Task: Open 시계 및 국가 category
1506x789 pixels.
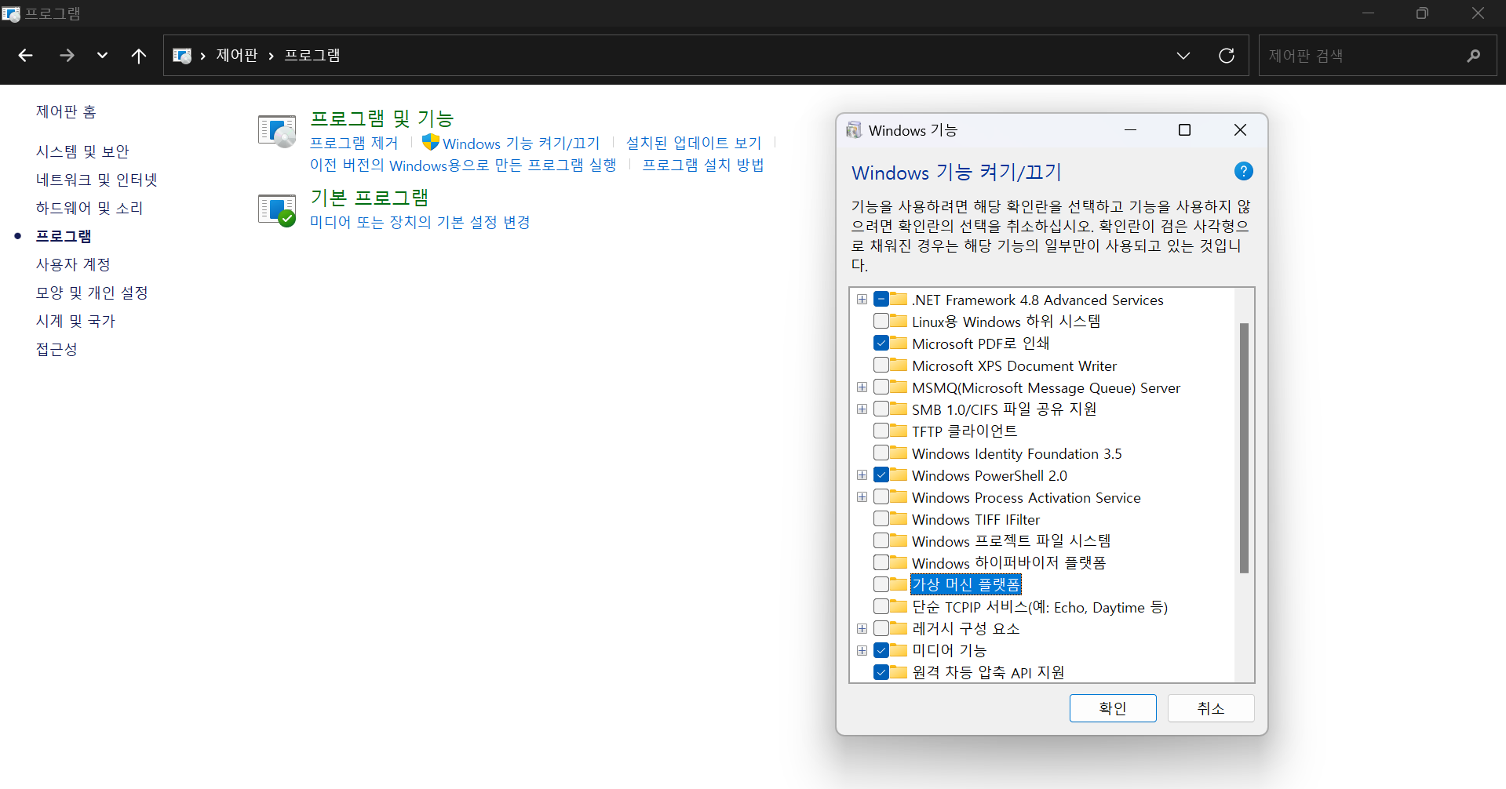Action: coord(75,321)
